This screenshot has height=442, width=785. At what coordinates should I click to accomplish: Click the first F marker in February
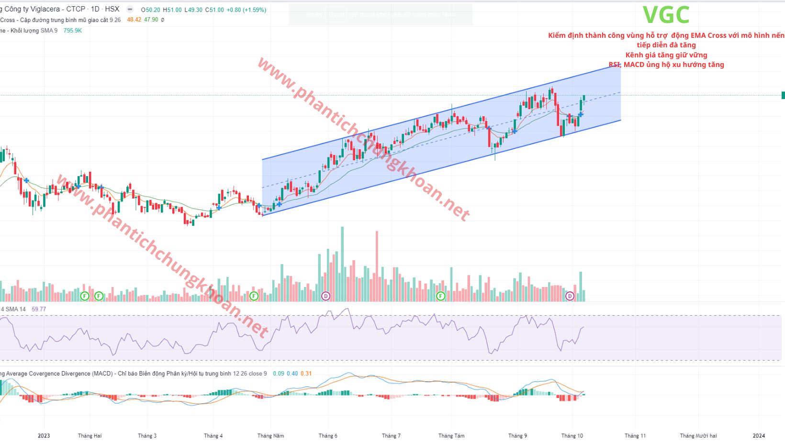click(x=85, y=296)
